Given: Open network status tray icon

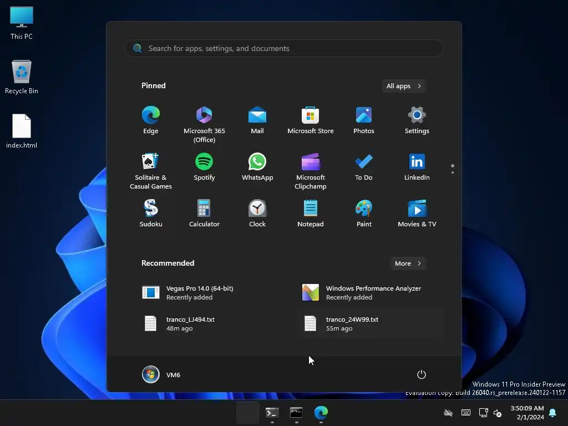Looking at the screenshot, I should (483, 413).
